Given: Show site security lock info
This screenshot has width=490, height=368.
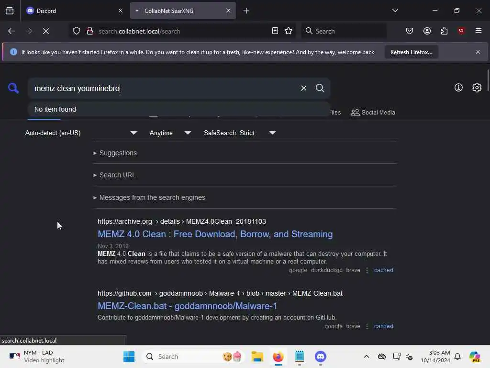Looking at the screenshot, I should [x=90, y=31].
